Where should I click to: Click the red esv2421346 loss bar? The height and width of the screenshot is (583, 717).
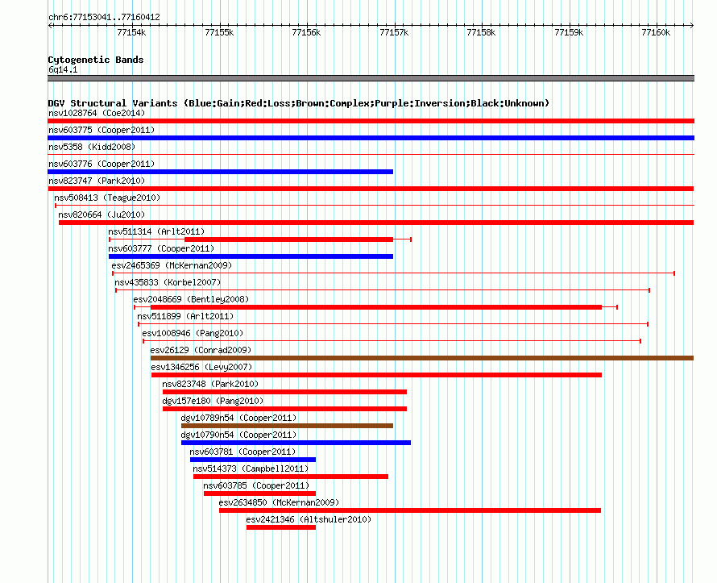click(281, 527)
